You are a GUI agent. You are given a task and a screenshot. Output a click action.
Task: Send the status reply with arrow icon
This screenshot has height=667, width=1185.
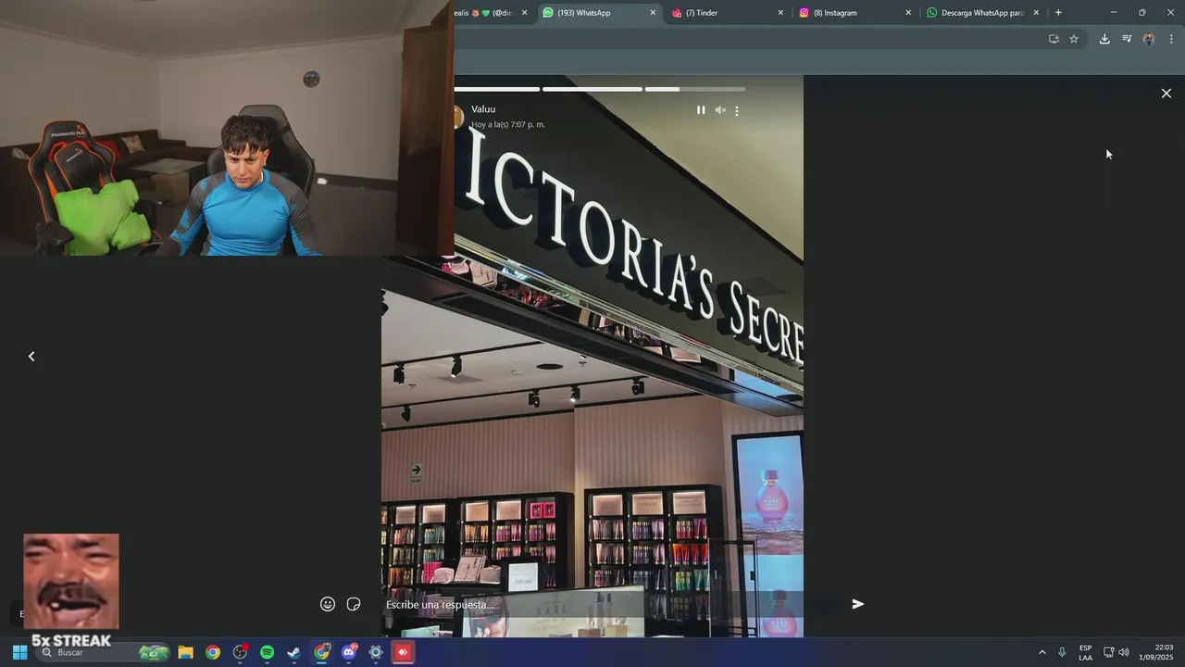click(x=858, y=604)
